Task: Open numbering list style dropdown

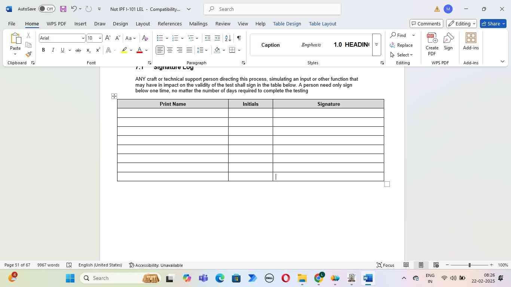Action: click(x=182, y=38)
